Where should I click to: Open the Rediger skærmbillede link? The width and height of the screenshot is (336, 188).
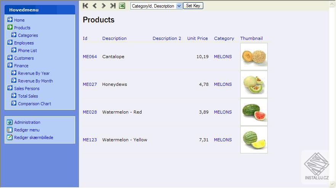[x=34, y=137]
